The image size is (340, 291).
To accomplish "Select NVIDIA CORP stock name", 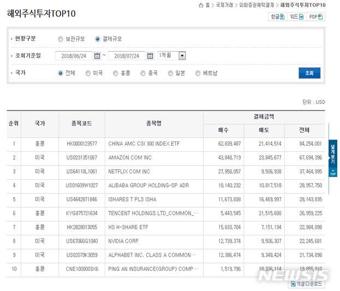I will coord(123,241).
